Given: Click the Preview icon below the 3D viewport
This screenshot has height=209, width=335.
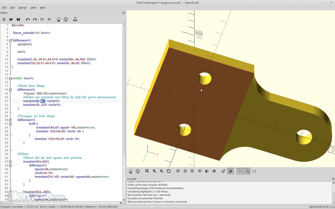Looking at the screenshot, I should 131,171.
